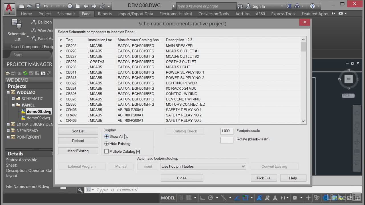Click the component list scroll down arrow

click(303, 121)
